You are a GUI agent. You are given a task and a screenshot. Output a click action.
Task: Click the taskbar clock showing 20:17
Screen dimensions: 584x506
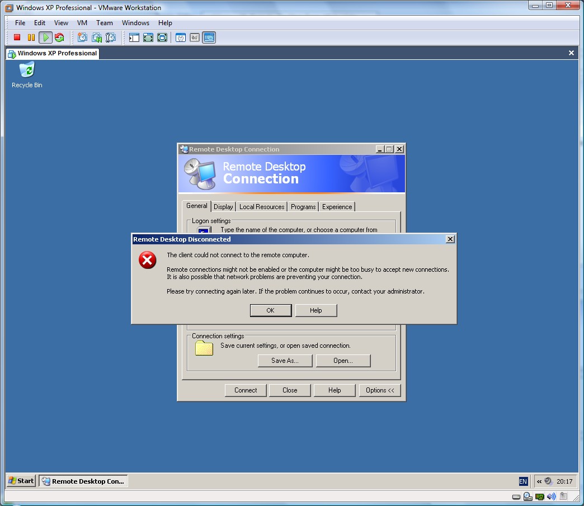pos(564,481)
